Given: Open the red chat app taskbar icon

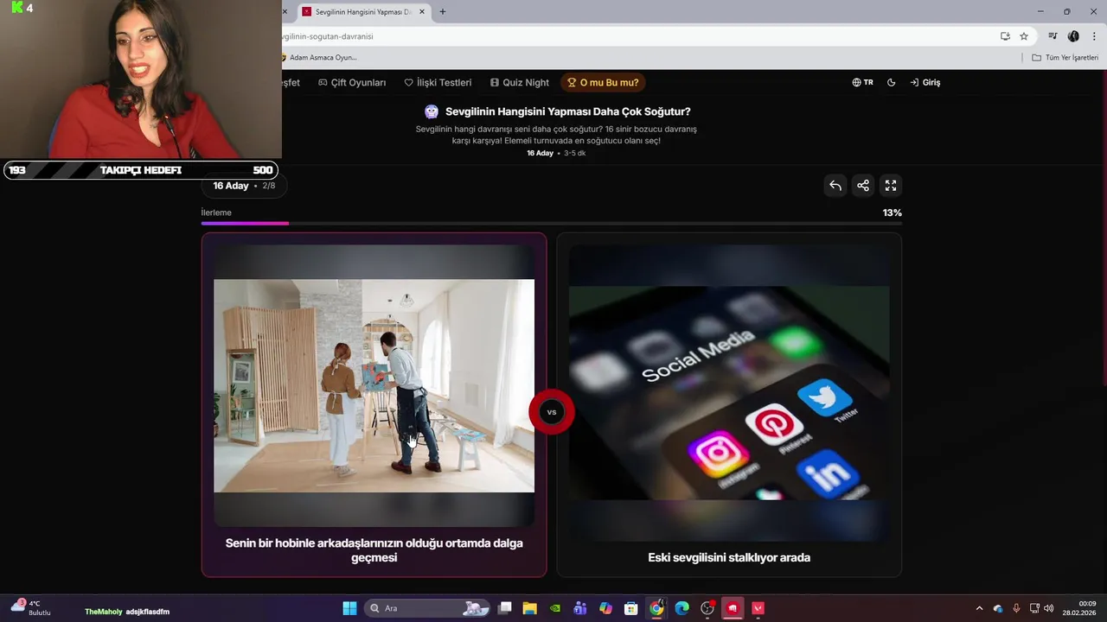Looking at the screenshot, I should point(733,608).
